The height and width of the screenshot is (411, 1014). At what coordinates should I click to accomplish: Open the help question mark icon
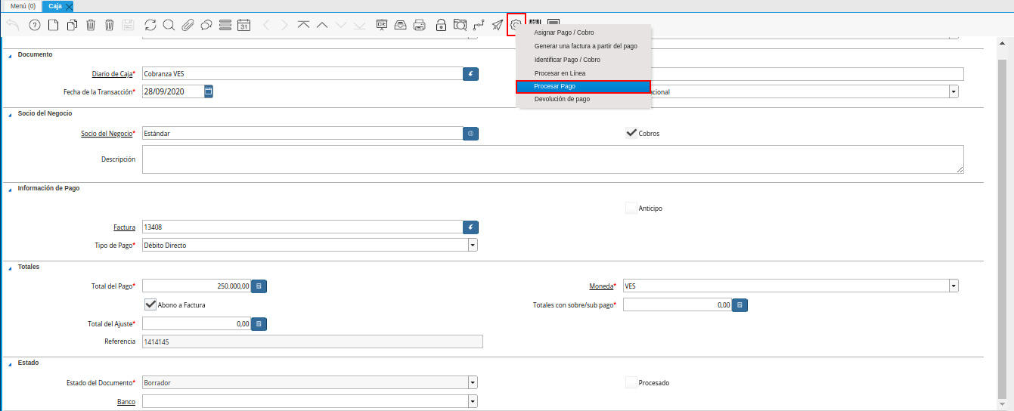(x=34, y=25)
